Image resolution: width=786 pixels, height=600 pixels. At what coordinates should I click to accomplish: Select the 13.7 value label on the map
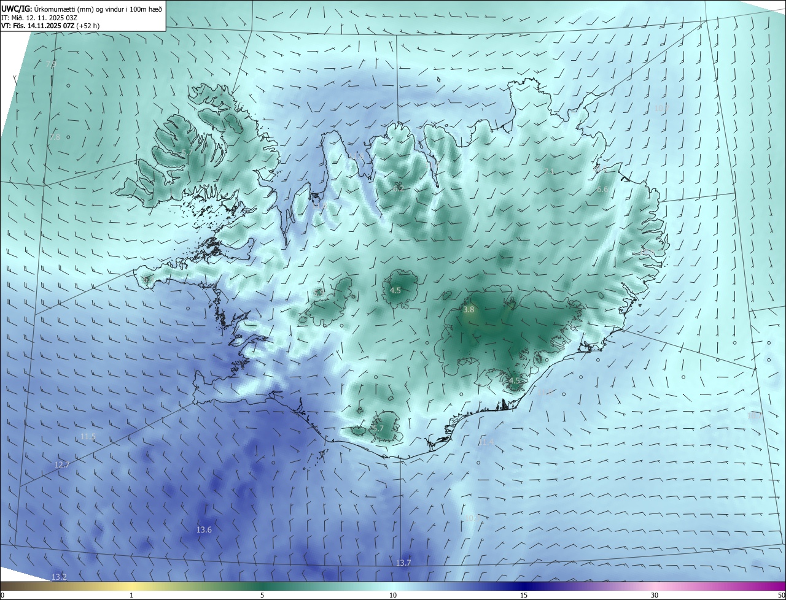pyautogui.click(x=403, y=563)
